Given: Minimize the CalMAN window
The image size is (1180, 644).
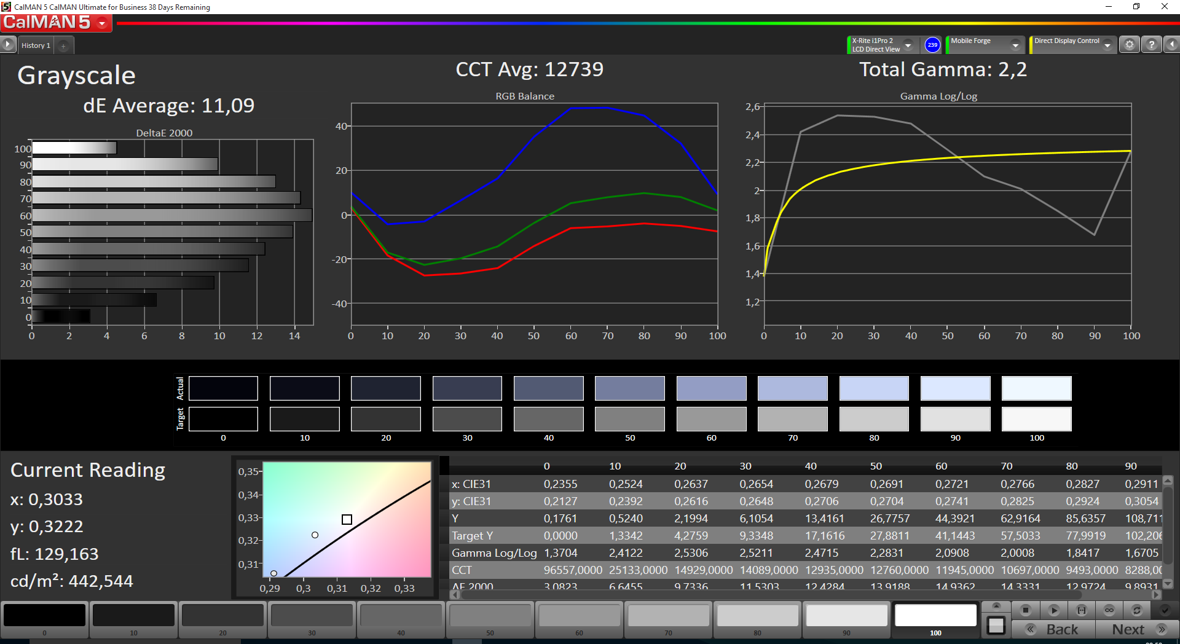Looking at the screenshot, I should (1109, 7).
